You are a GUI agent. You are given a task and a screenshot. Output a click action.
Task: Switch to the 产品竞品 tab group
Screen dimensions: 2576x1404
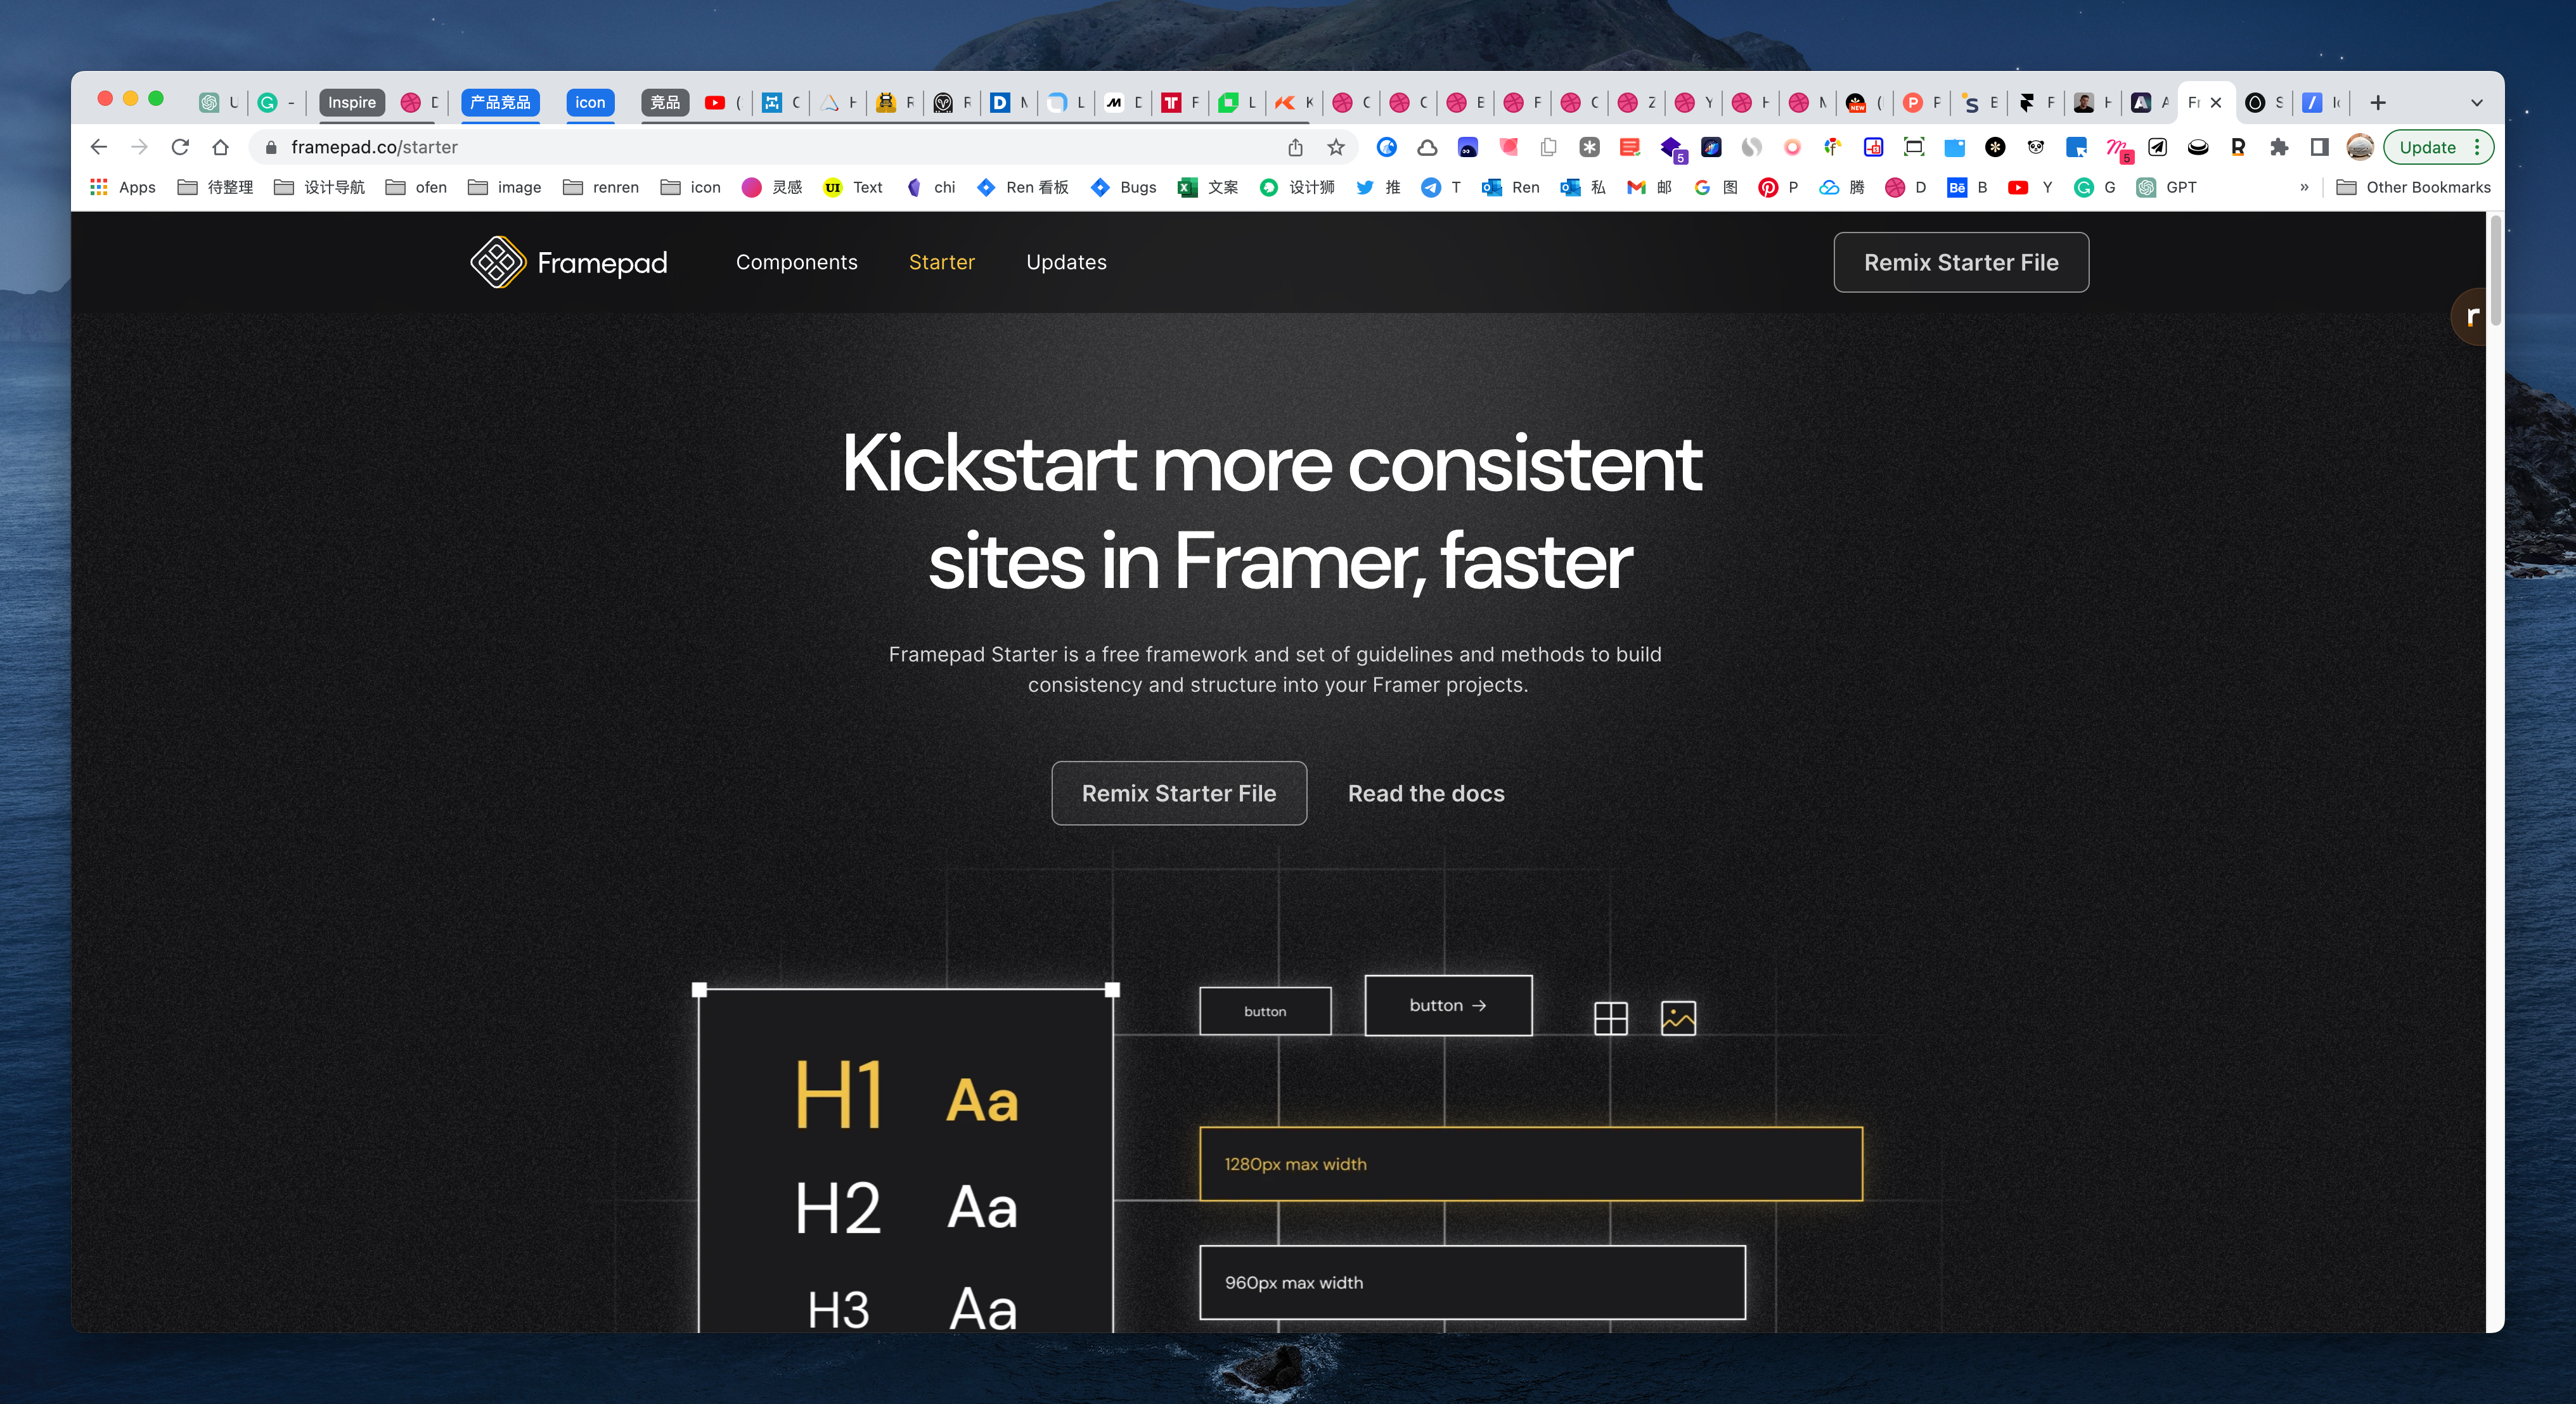point(500,102)
